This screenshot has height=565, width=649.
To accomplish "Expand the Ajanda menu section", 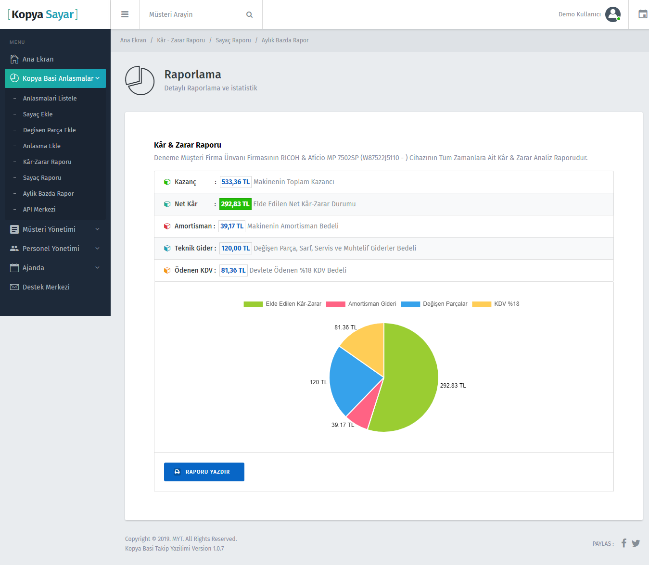I will tap(33, 268).
